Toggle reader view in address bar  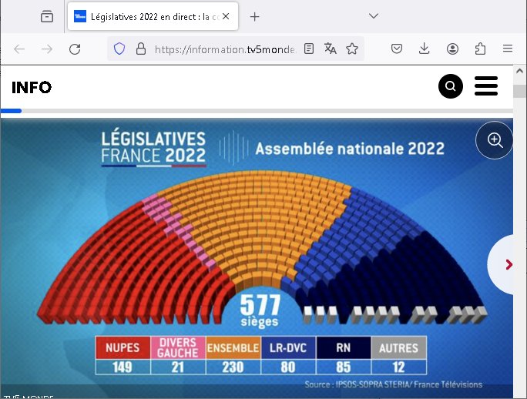pyautogui.click(x=309, y=49)
